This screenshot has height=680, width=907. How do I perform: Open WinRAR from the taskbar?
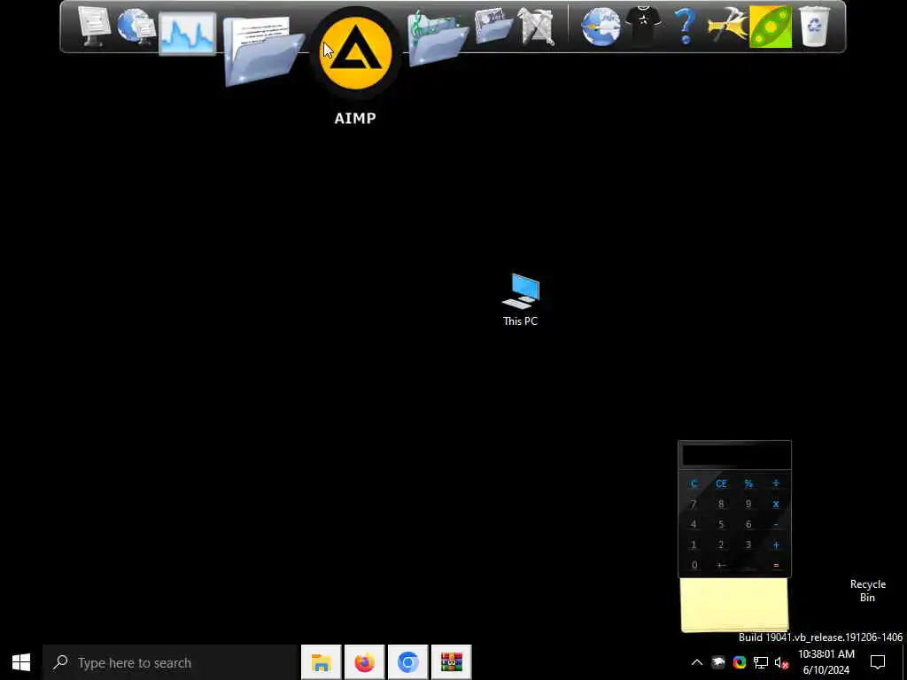click(451, 662)
